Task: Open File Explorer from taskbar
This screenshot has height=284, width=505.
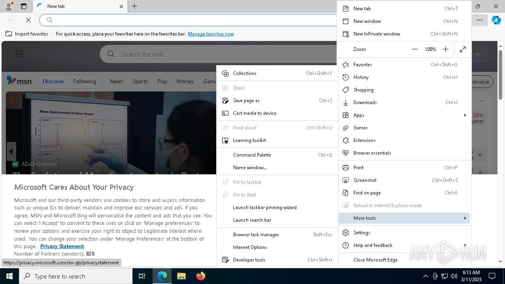Action: pyautogui.click(x=181, y=276)
